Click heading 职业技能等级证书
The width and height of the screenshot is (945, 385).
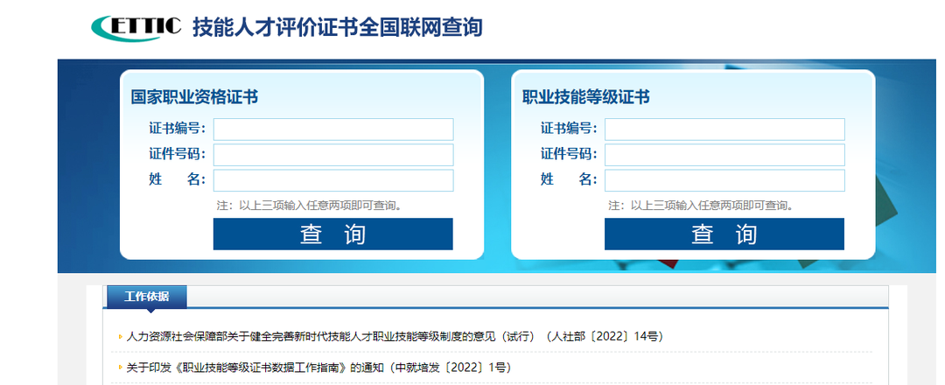tap(585, 97)
